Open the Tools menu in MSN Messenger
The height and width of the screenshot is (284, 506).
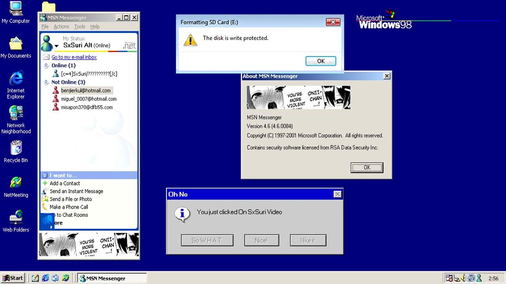(x=80, y=26)
